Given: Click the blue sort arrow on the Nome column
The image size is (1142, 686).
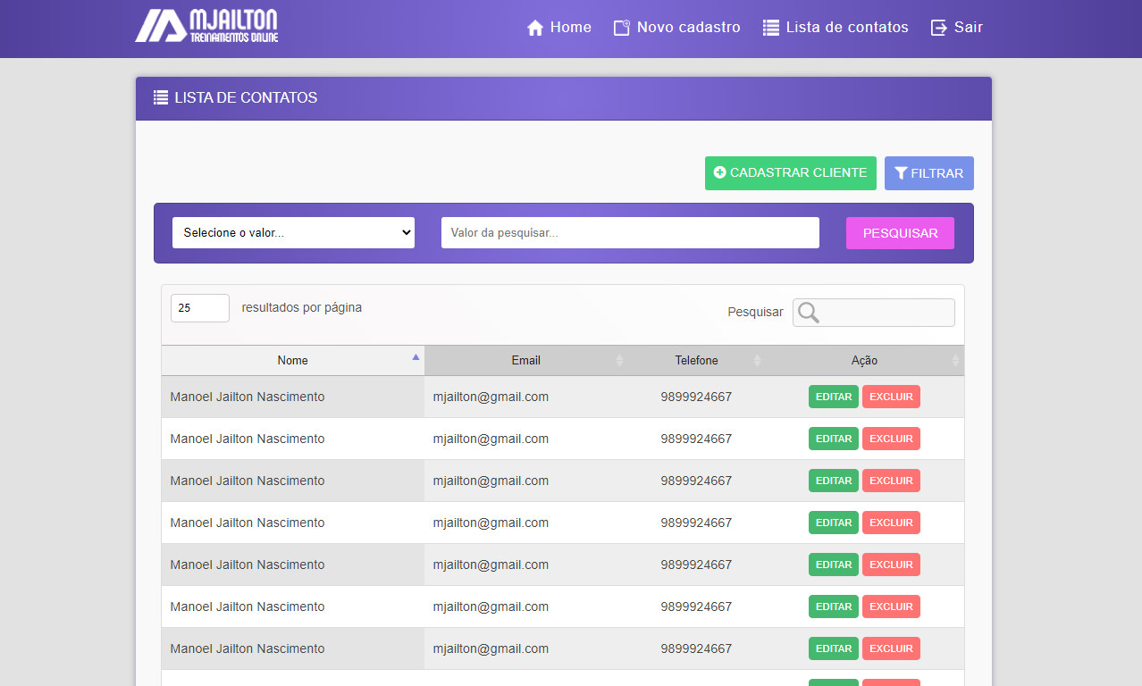Looking at the screenshot, I should 416,356.
